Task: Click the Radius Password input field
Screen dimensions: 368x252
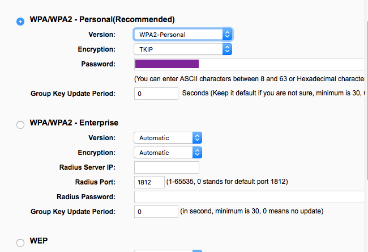Action: point(249,197)
